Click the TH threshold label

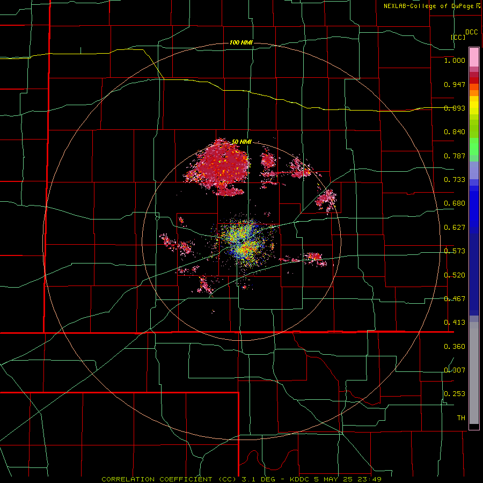click(461, 418)
